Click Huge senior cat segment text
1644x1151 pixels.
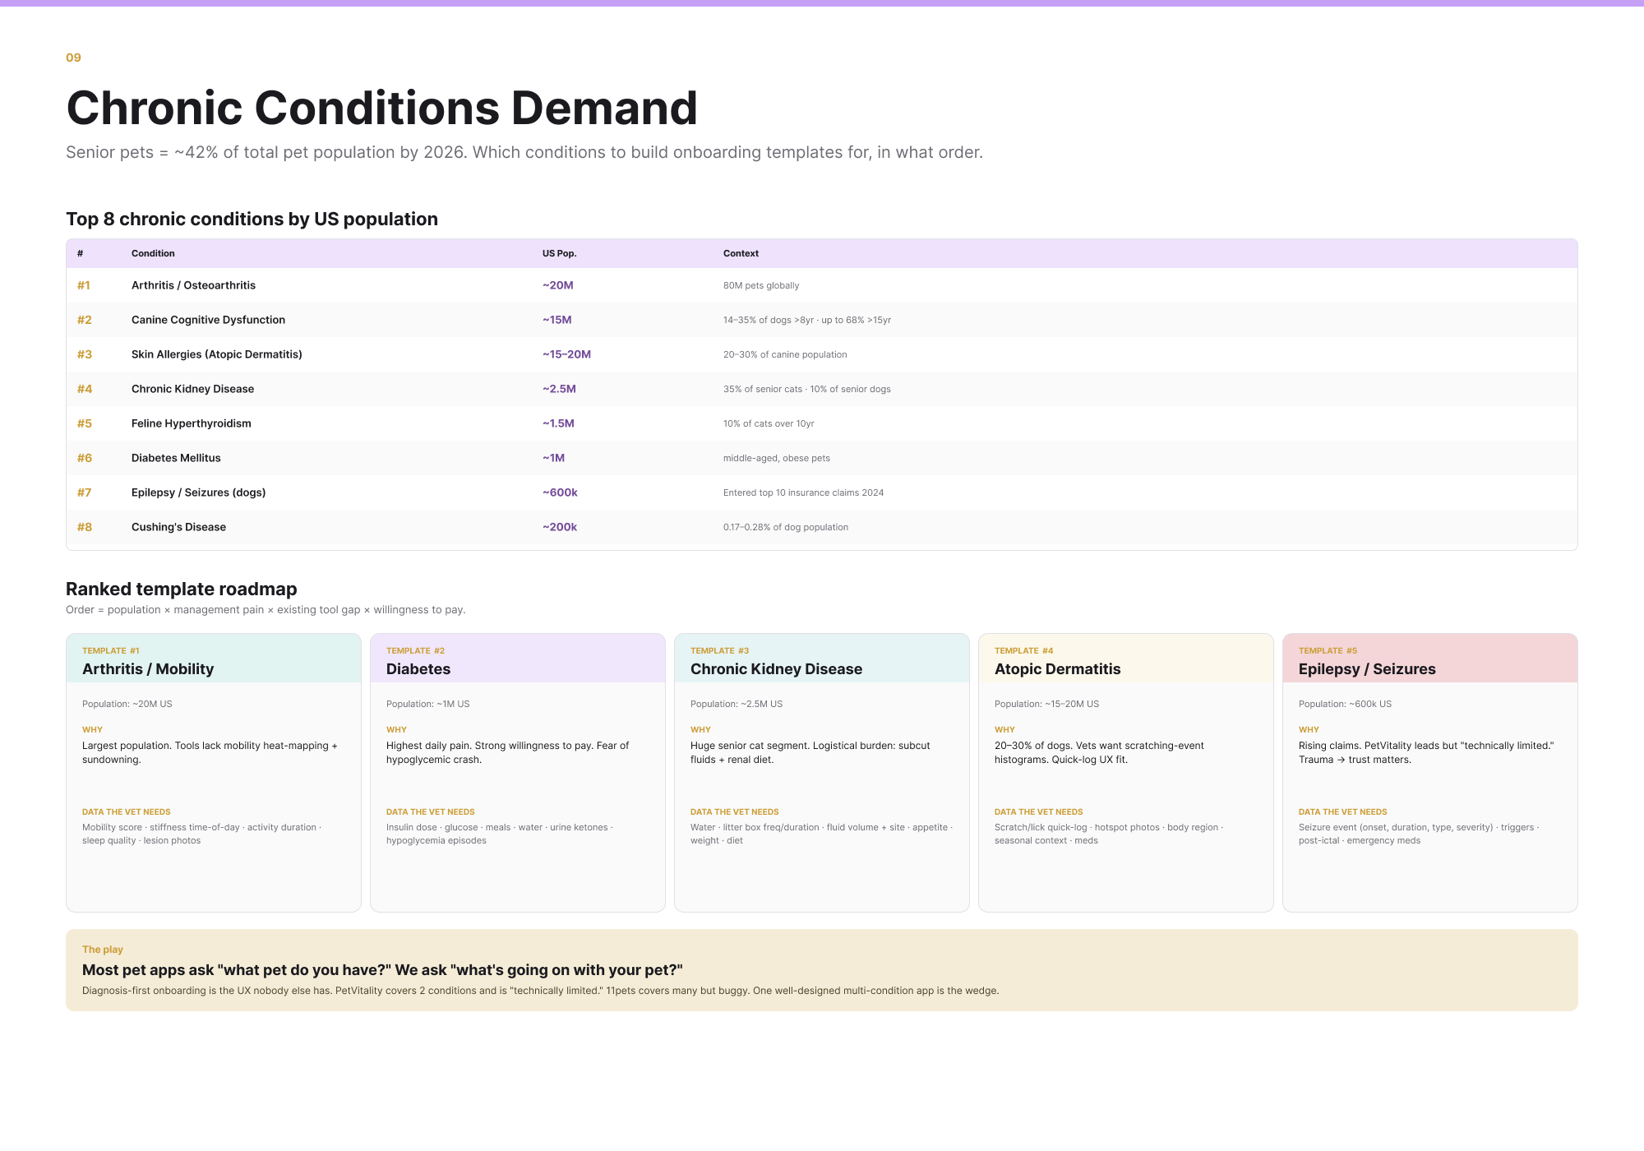point(810,752)
